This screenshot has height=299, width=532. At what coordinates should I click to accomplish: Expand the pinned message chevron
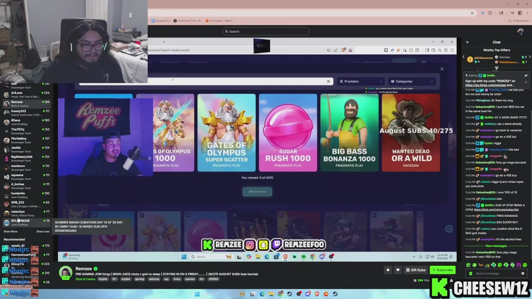pos(526,82)
